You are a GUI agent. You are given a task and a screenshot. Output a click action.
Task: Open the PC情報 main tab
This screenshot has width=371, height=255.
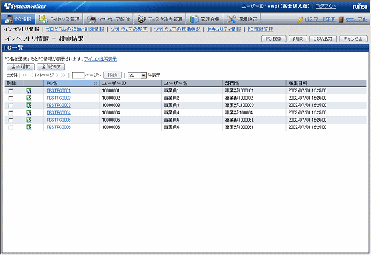click(18, 19)
